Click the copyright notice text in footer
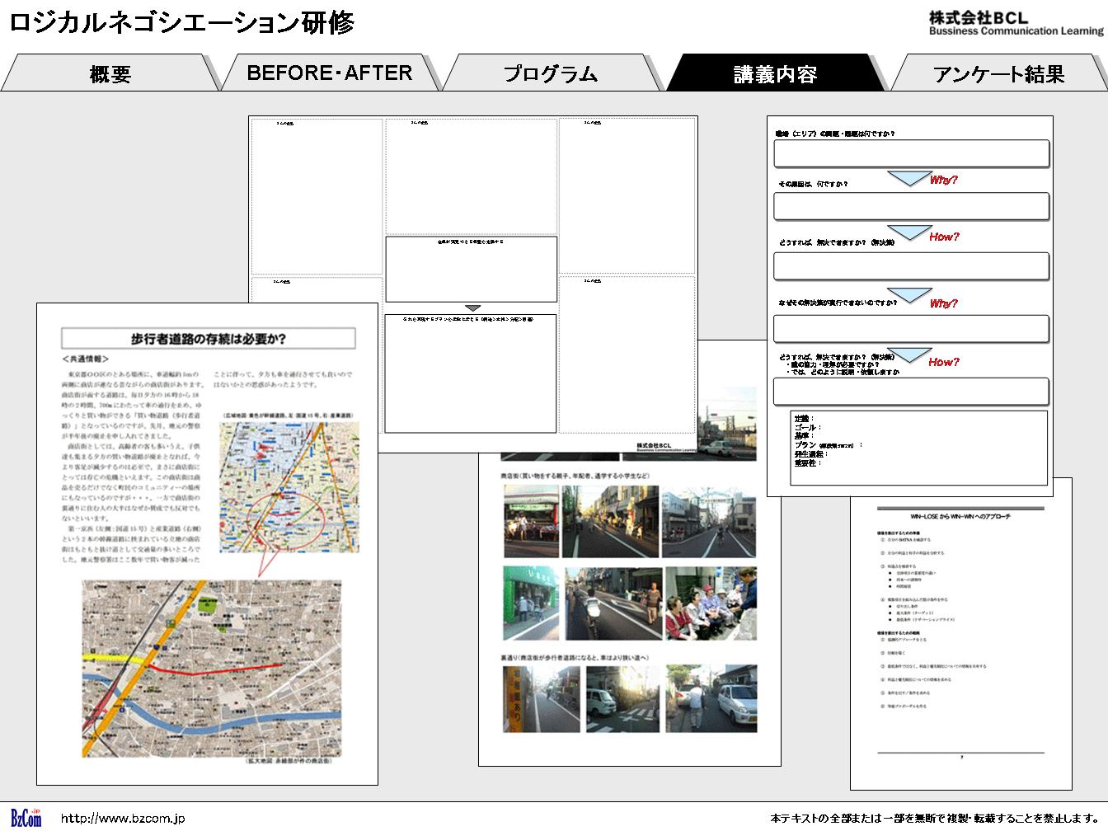Screen dimensions: 1108x831 [x=936, y=819]
